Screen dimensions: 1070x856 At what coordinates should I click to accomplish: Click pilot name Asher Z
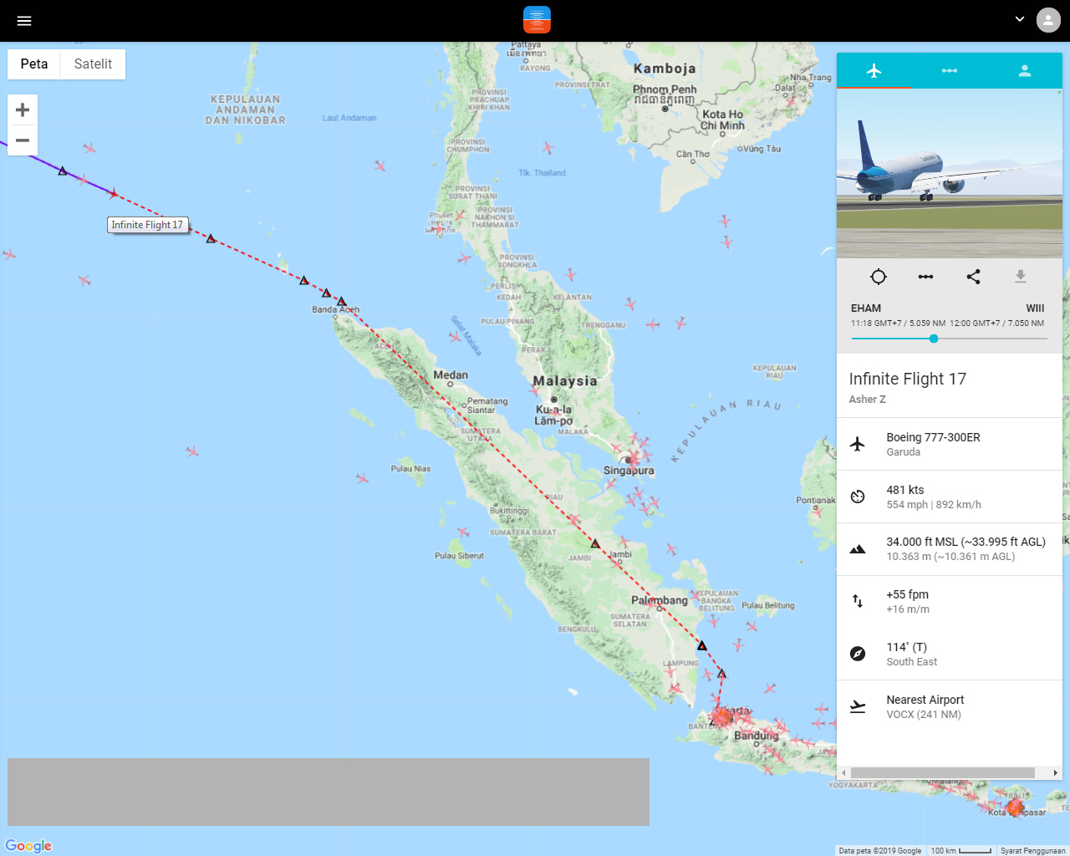click(x=868, y=400)
